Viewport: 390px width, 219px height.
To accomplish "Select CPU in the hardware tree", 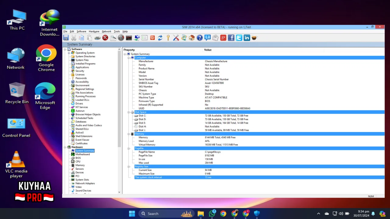I will pos(78,162).
